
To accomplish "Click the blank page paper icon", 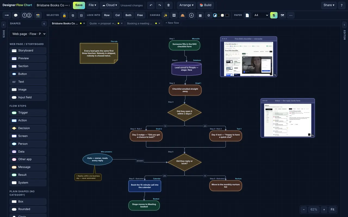I will point(247,15).
